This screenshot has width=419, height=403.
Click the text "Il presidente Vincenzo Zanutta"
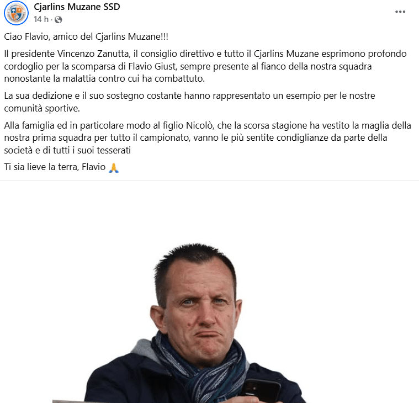coord(67,54)
